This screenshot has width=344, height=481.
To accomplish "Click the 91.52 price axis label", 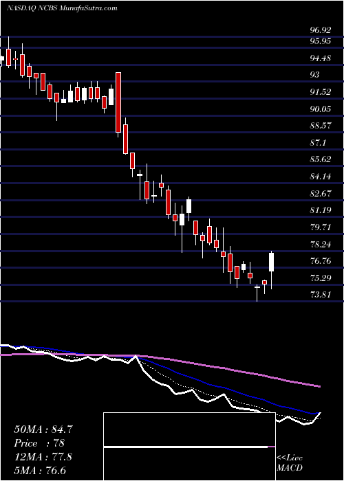I will (x=321, y=91).
